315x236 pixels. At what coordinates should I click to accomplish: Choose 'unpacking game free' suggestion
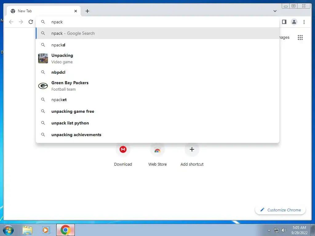coord(157,111)
